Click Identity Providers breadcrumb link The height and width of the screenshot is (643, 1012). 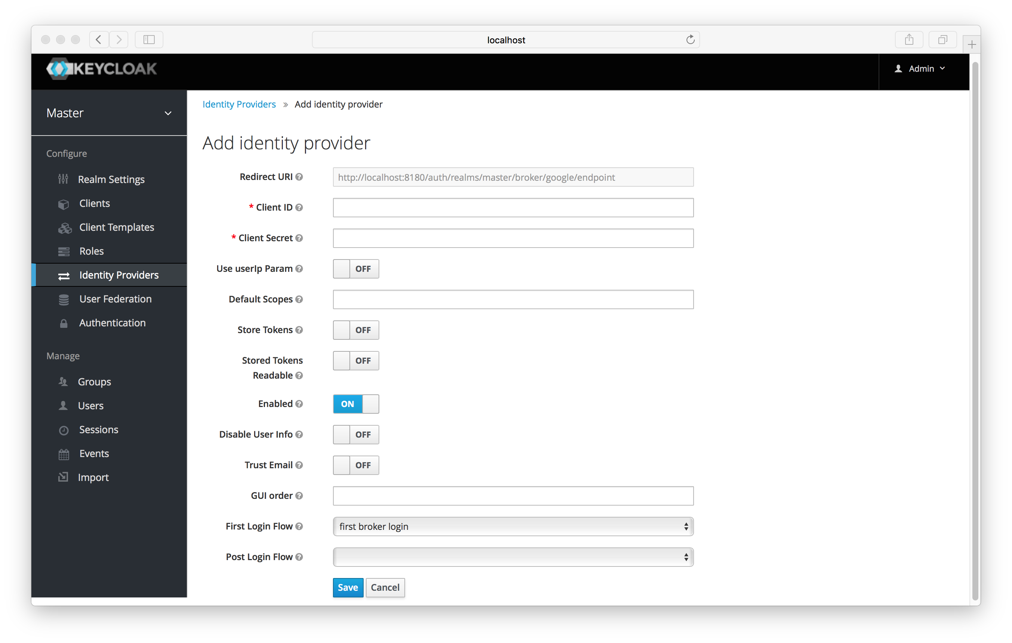pos(239,104)
